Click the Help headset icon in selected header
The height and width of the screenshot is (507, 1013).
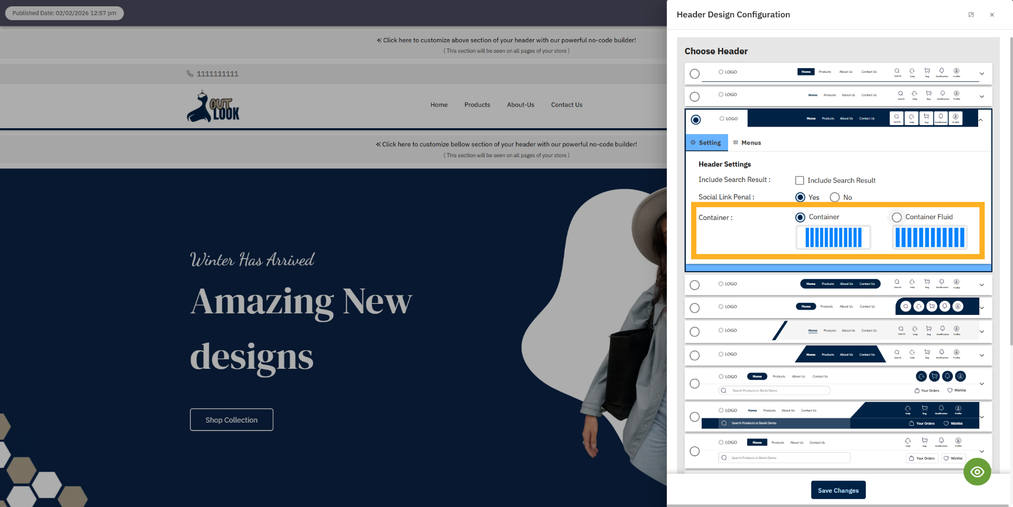(912, 118)
